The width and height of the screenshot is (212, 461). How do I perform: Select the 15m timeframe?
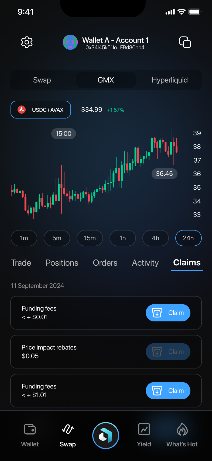coord(90,238)
